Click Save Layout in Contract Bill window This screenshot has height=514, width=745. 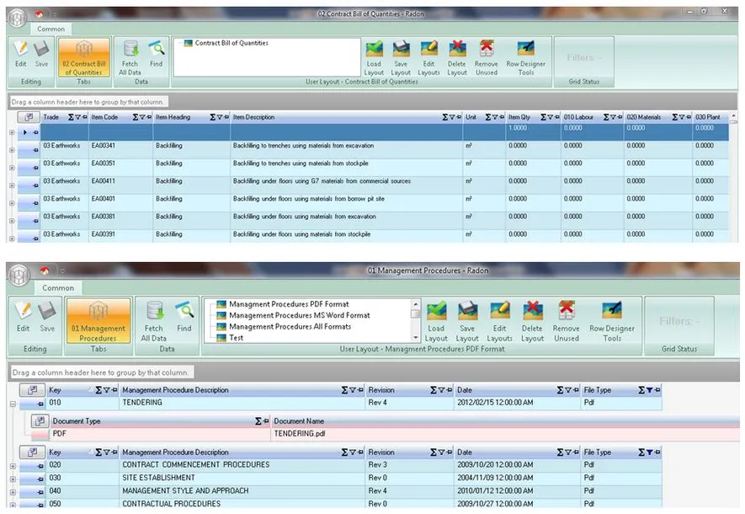(401, 57)
